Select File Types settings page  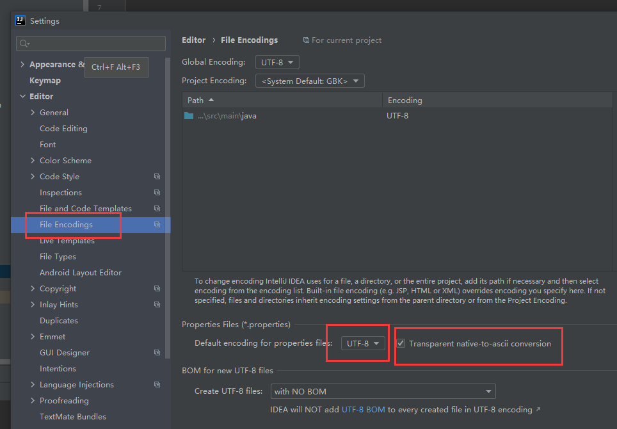click(x=58, y=257)
